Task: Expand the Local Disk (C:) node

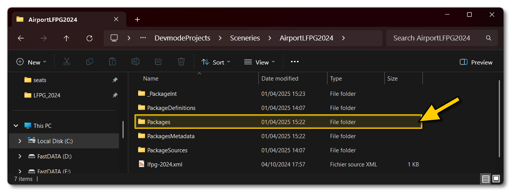Action: coord(19,141)
